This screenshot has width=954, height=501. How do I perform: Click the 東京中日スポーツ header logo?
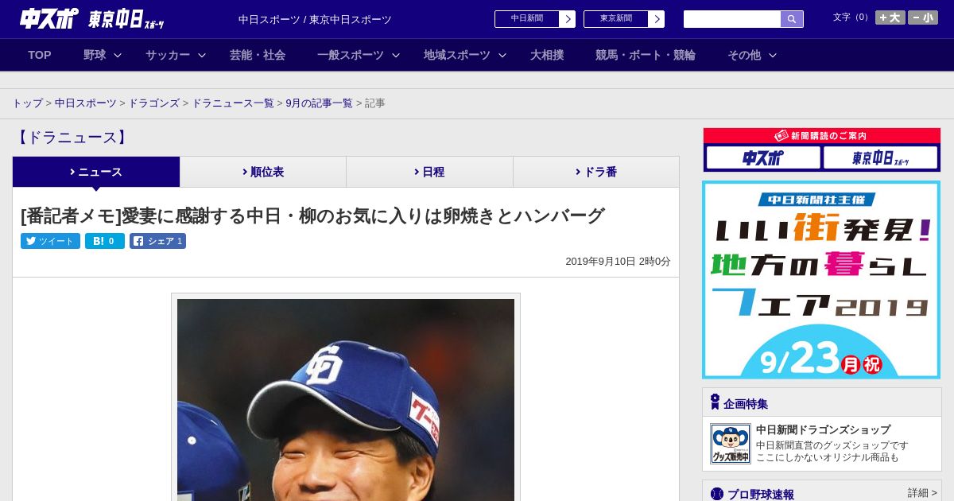click(126, 19)
